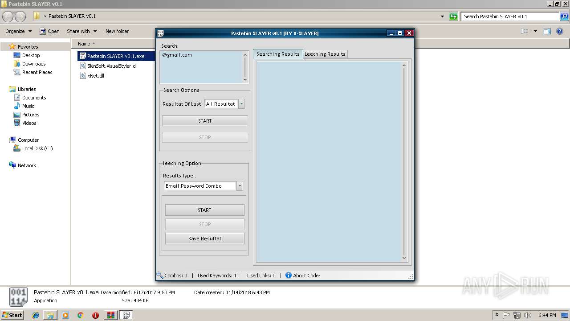
Task: Open Pictures library
Action: point(31,115)
